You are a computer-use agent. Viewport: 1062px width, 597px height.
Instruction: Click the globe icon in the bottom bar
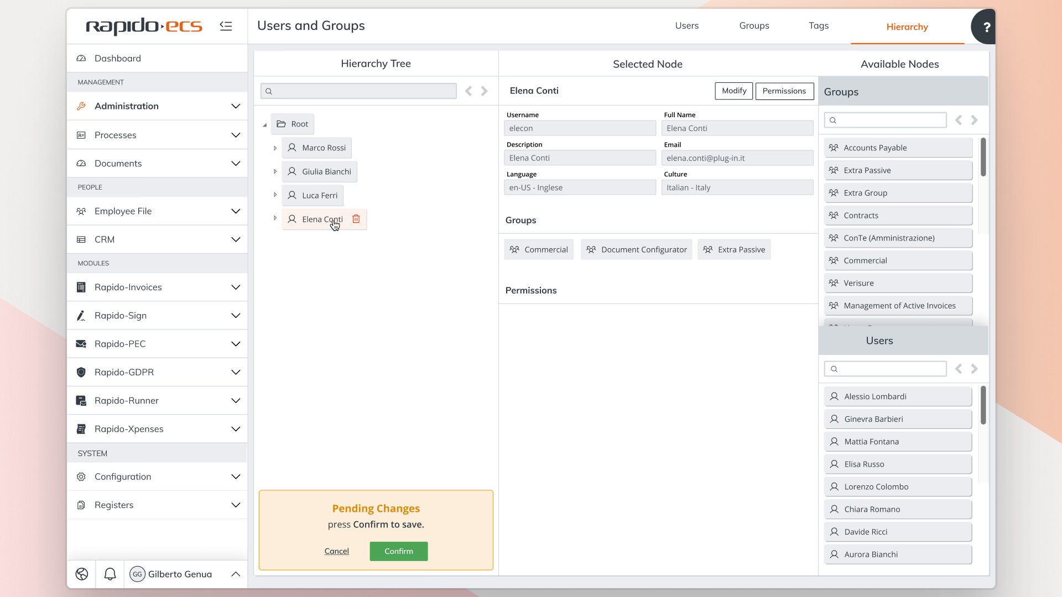(x=81, y=574)
